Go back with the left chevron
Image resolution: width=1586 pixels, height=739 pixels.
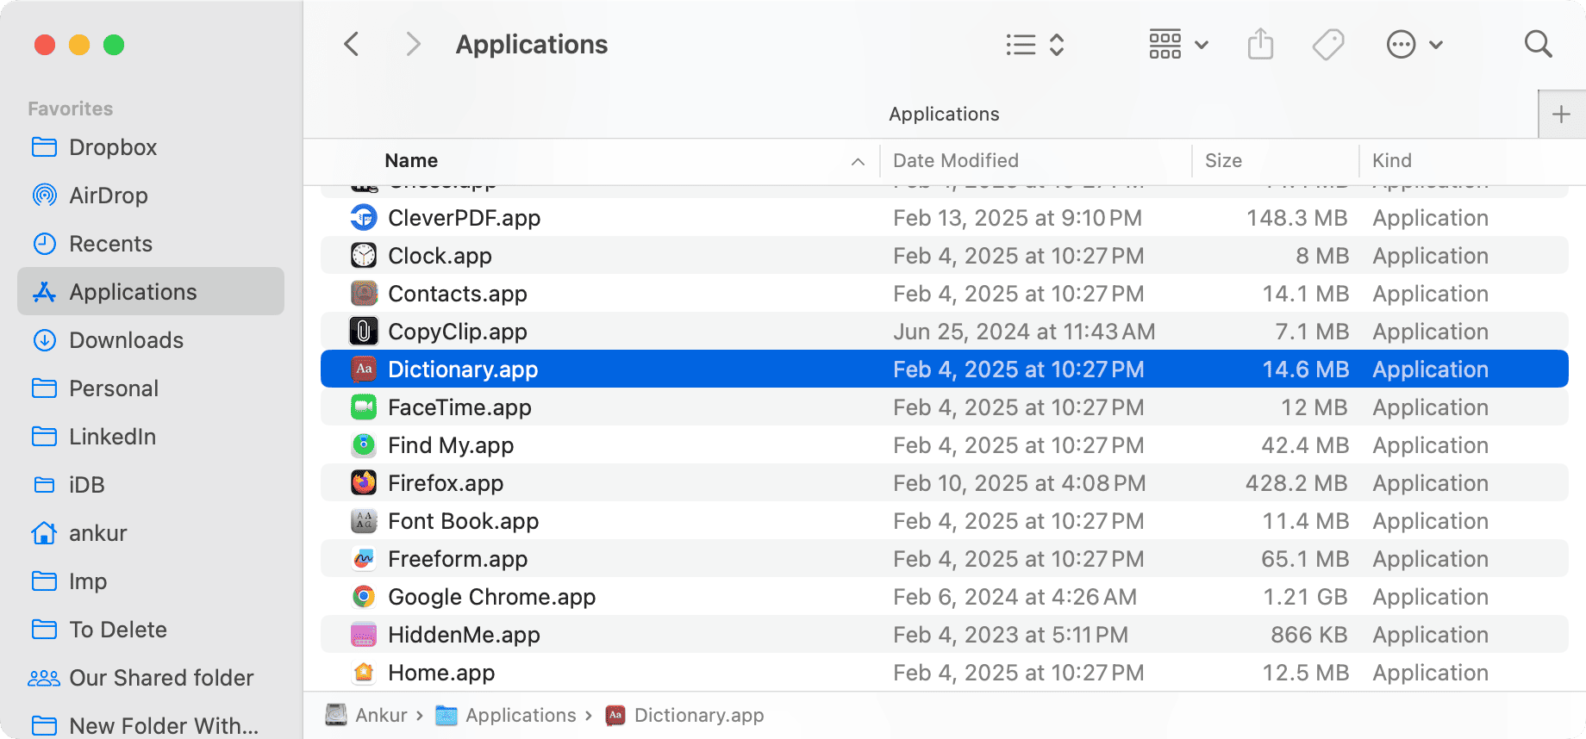[352, 44]
